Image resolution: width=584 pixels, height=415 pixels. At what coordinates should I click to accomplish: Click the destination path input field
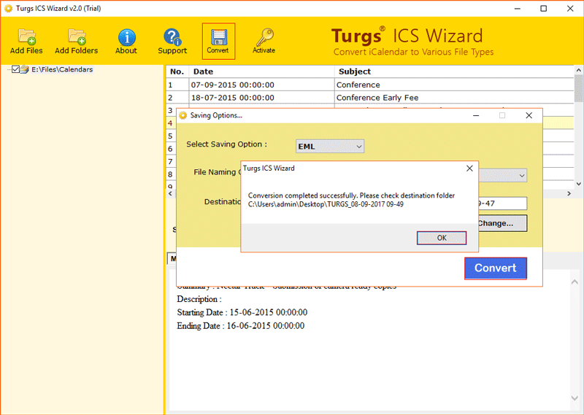tap(502, 203)
